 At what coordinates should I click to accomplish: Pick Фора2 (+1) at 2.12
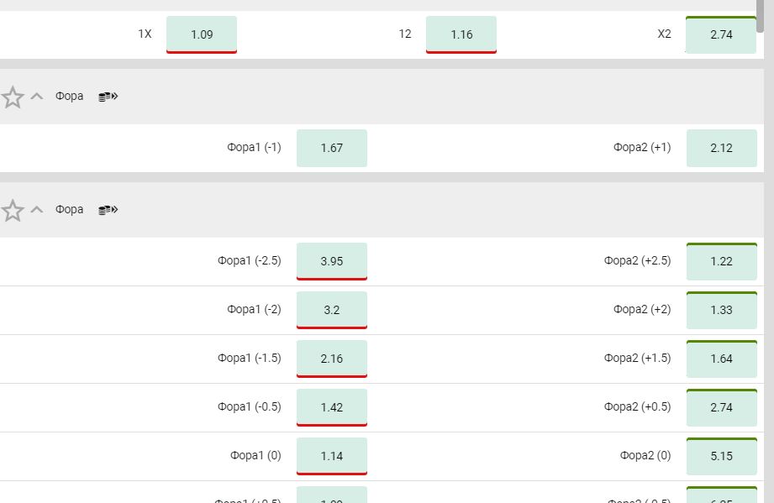pyautogui.click(x=722, y=148)
